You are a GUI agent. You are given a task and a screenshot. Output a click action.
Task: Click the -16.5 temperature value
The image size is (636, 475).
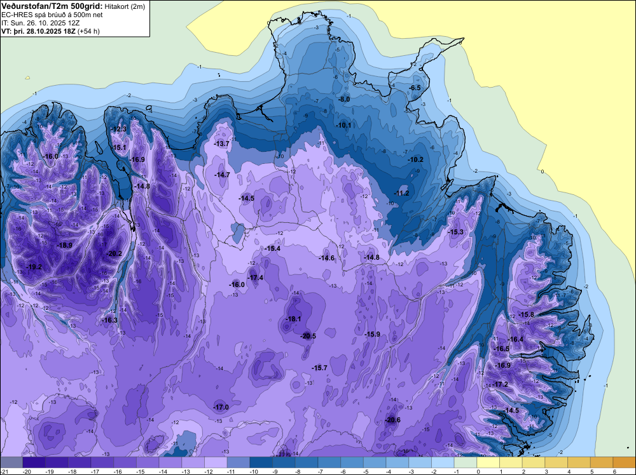(501, 349)
